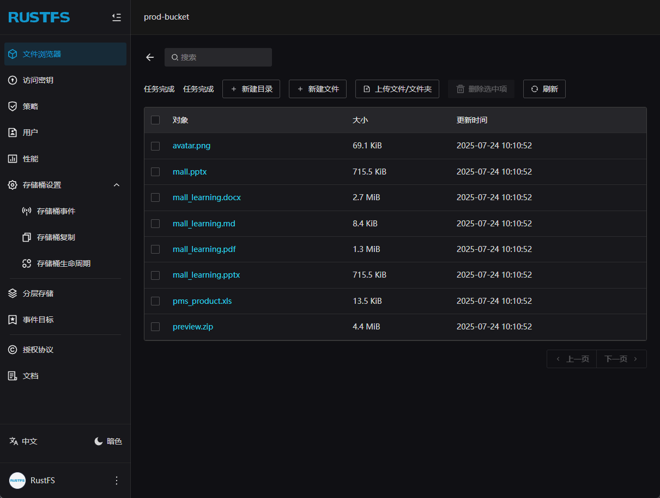
Task: Open 存储桶生命周期 bucket lifecycle page
Action: [x=63, y=263]
